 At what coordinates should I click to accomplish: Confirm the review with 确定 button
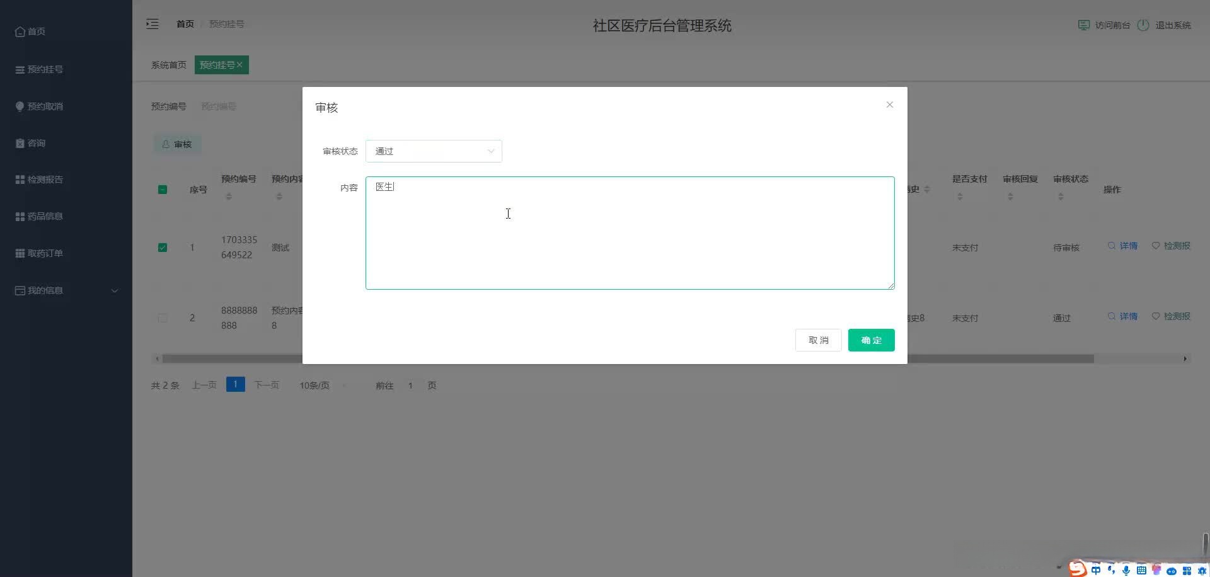click(x=871, y=340)
